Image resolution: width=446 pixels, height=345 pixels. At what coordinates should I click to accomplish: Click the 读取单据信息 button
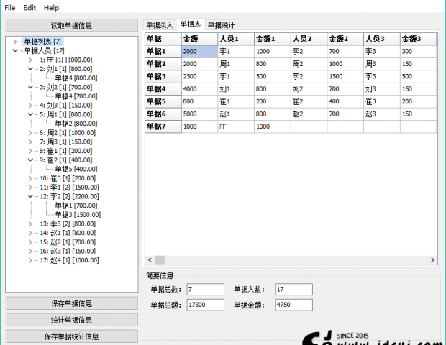pyautogui.click(x=72, y=25)
